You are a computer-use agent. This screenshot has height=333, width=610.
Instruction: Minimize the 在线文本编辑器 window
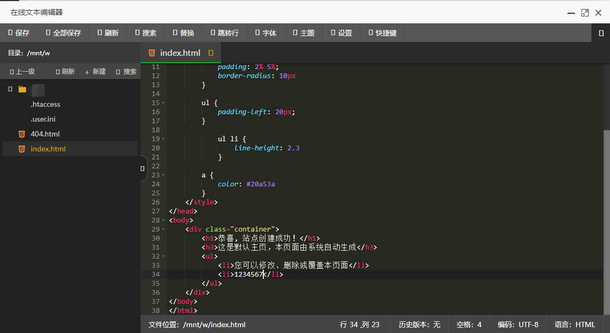571,13
